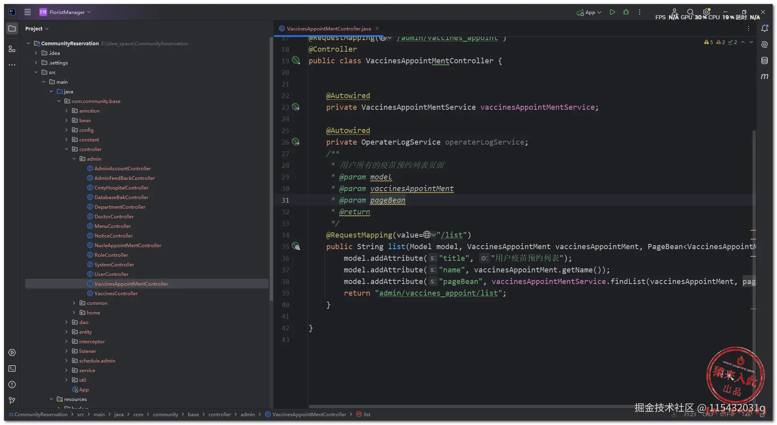777x425 pixels.
Task: Select DoctorController in project tree
Action: click(114, 216)
